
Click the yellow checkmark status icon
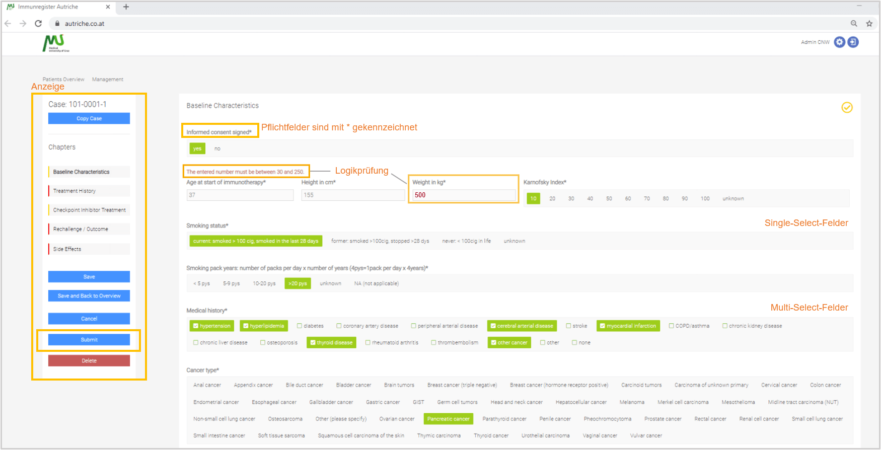coord(847,108)
